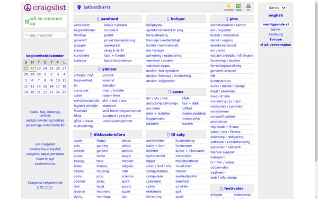Open craigslist søger personer link

pos(45,154)
